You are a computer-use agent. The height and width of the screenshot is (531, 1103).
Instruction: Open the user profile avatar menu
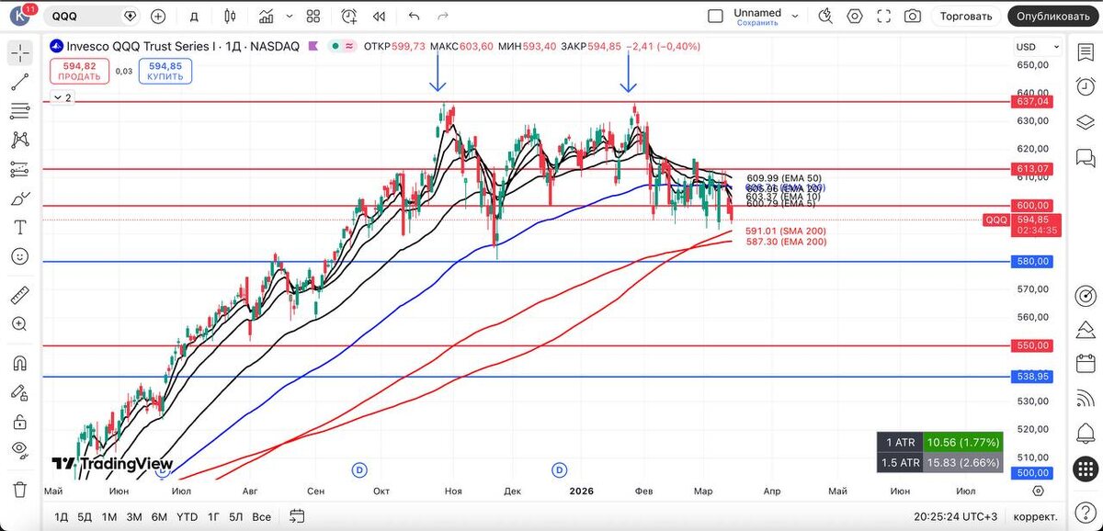tap(20, 16)
